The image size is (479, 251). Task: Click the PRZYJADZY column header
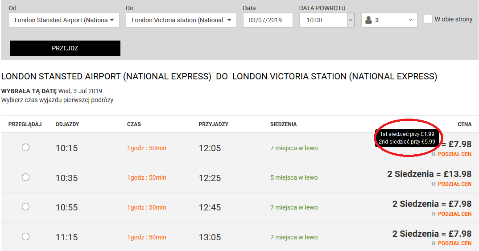tap(214, 124)
